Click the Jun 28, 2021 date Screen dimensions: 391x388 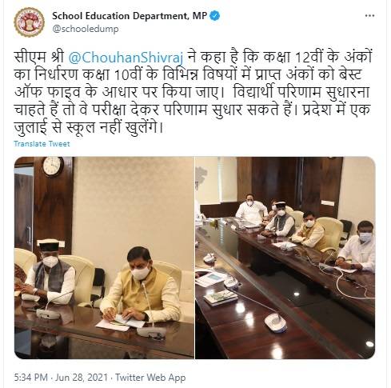pos(82,378)
